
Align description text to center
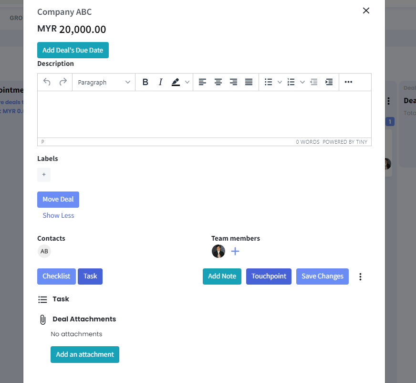pyautogui.click(x=218, y=82)
